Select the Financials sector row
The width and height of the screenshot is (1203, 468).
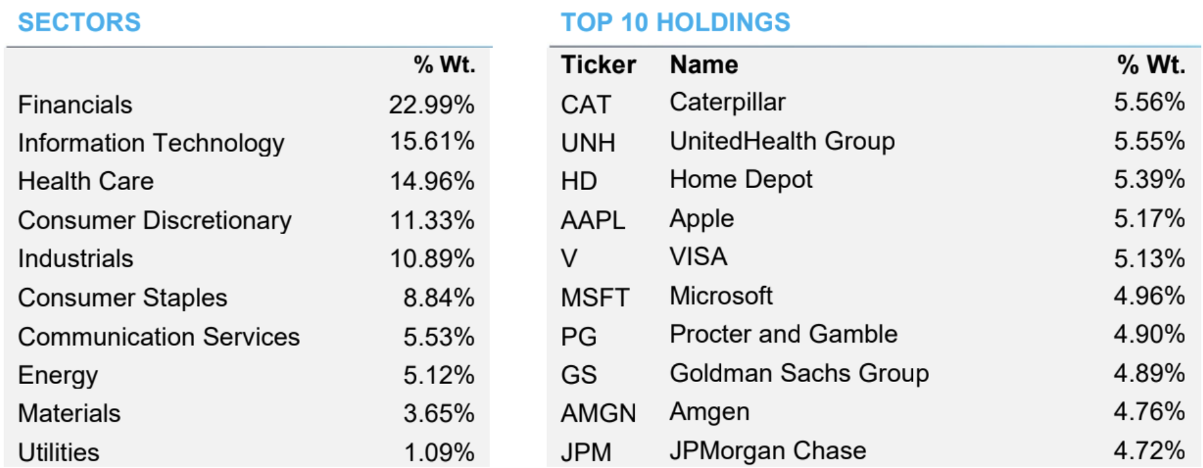(x=75, y=105)
